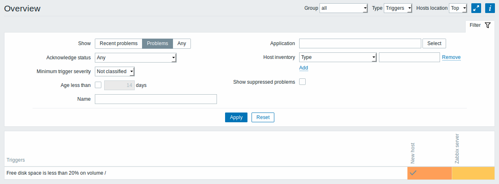Open the Type Triggers dropdown
Screen dimensions: 499x184
click(x=398, y=8)
